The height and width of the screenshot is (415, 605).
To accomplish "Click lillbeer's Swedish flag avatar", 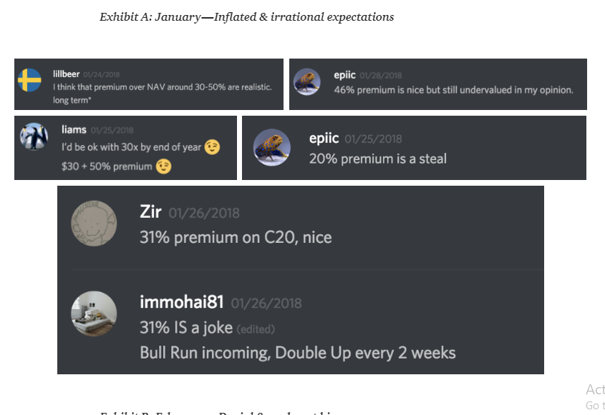I will click(x=29, y=80).
